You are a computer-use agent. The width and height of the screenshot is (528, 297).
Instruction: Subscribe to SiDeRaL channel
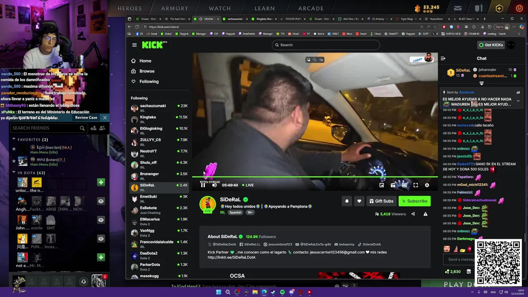tap(415, 201)
